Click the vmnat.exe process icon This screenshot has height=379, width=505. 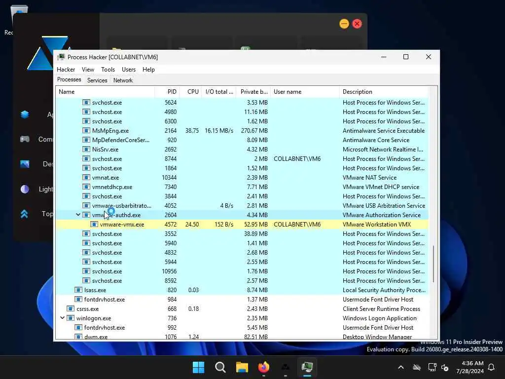point(86,177)
